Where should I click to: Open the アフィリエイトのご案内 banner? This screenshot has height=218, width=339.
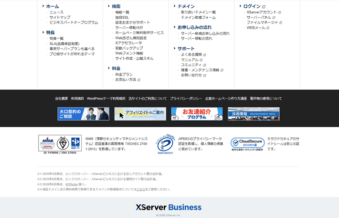(140, 114)
